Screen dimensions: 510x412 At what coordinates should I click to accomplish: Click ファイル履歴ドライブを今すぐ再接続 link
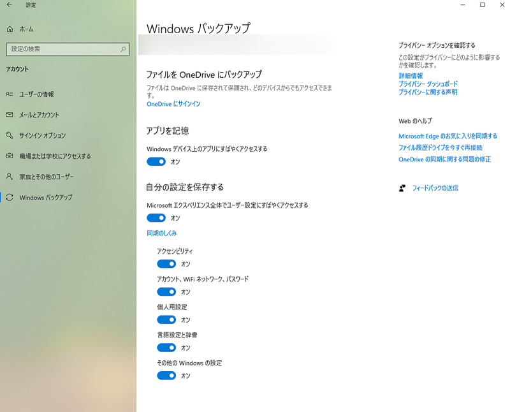pyautogui.click(x=442, y=147)
